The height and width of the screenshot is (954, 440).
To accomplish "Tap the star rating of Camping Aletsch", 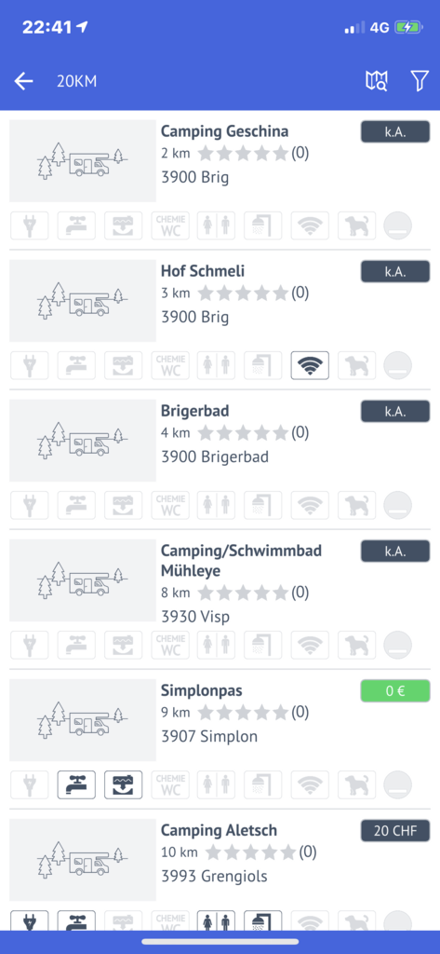I will (x=250, y=852).
